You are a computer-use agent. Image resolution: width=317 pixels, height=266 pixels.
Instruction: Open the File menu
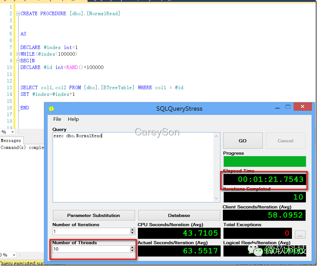[57, 119]
